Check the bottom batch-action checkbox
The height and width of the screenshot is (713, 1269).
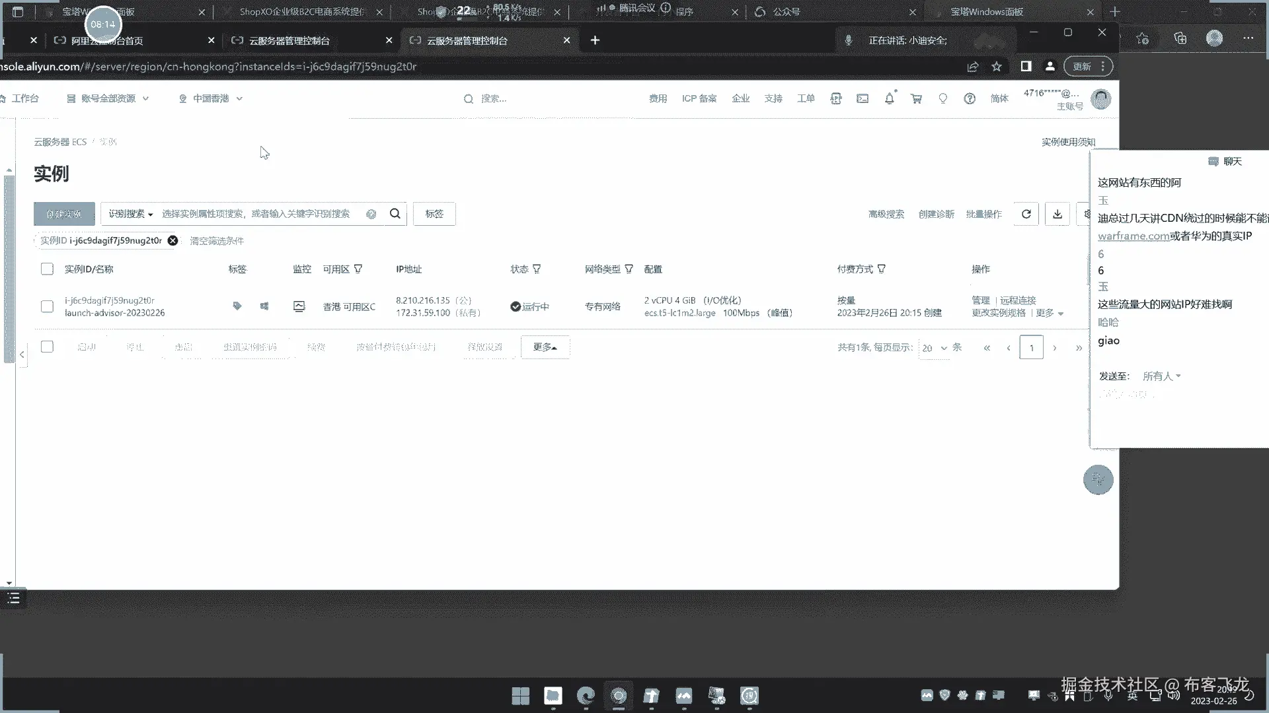[x=47, y=347]
